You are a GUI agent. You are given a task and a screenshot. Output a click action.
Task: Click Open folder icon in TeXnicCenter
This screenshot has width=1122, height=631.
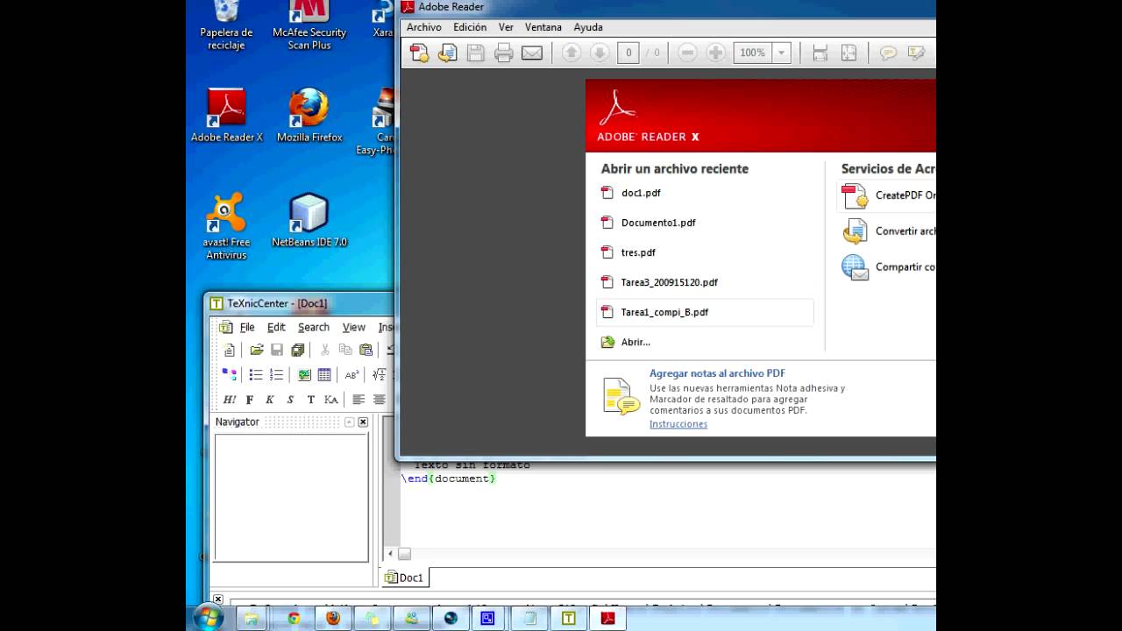pos(257,350)
